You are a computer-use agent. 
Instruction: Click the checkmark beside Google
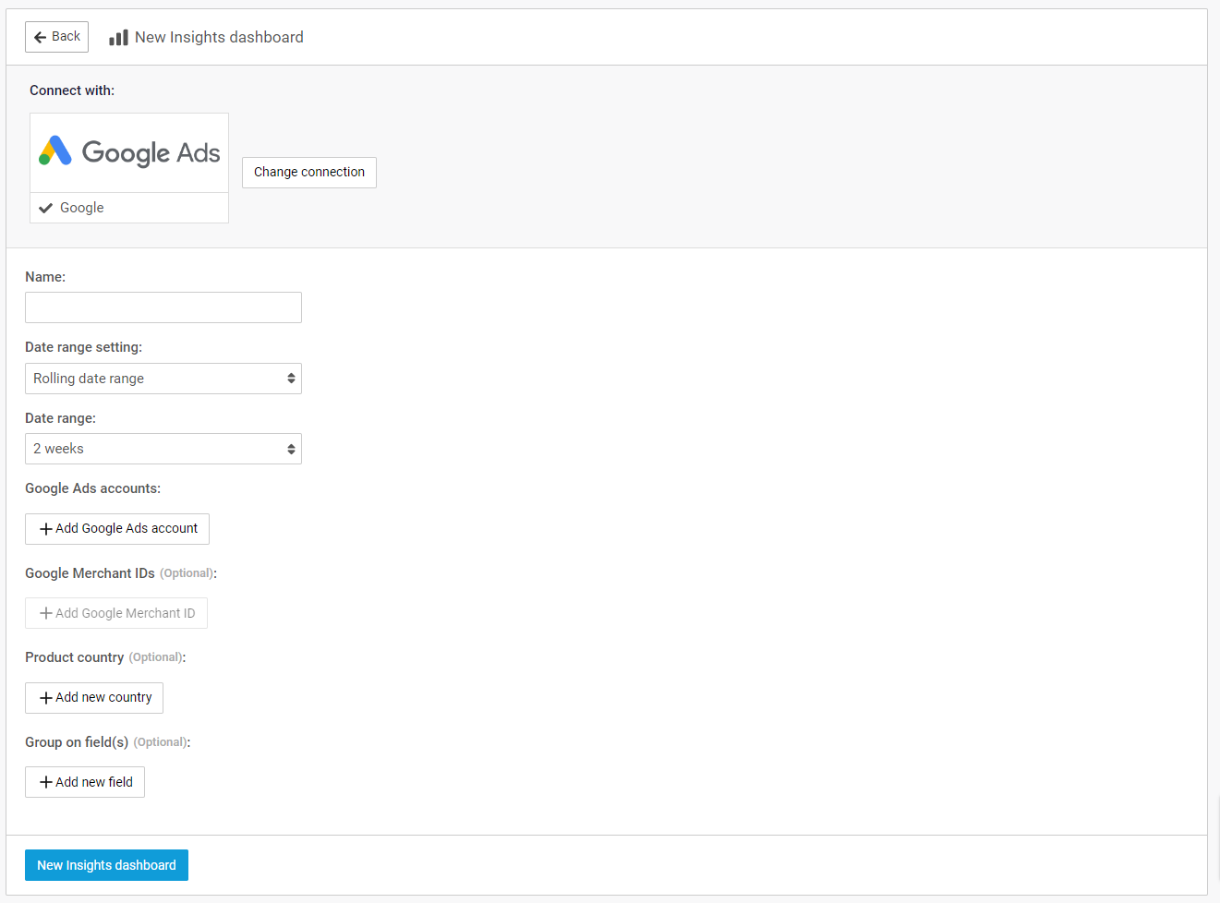[x=45, y=209]
